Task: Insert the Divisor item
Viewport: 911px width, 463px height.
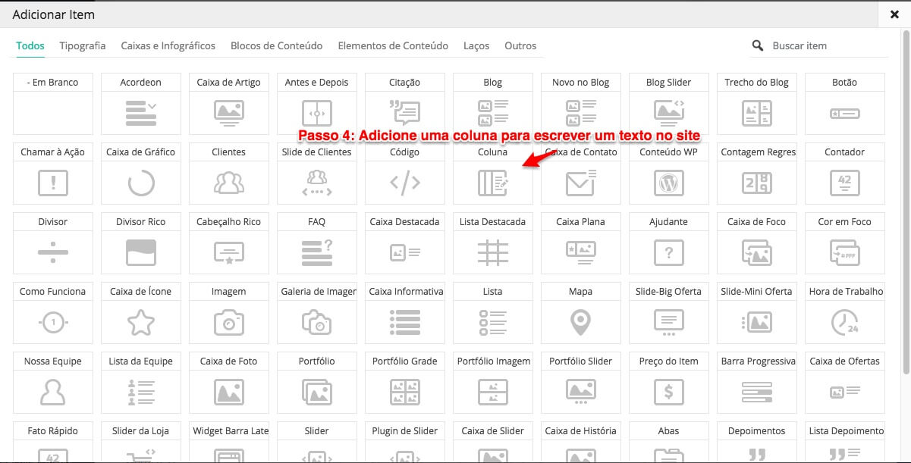Action: click(53, 252)
